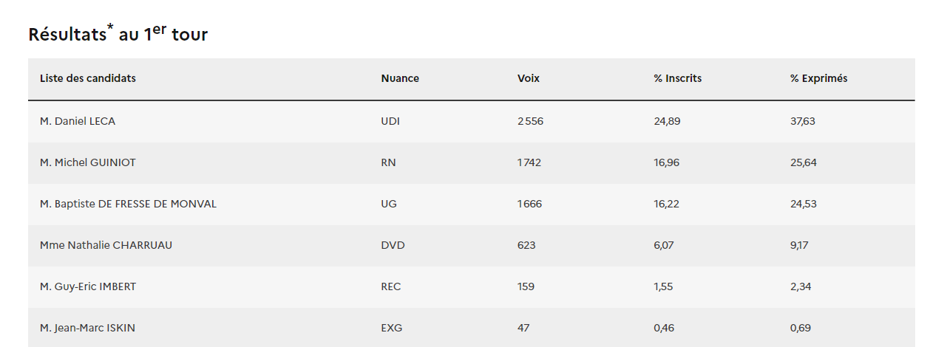Click the DVD nuance cell
Image resolution: width=947 pixels, height=347 pixels.
tap(393, 245)
